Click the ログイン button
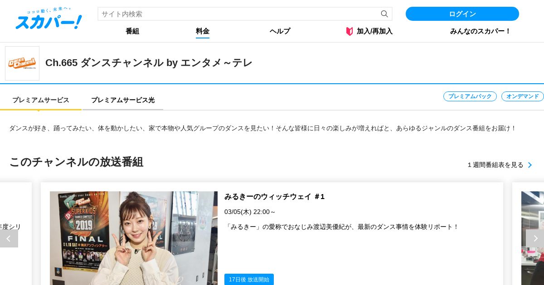The width and height of the screenshot is (544, 285). [x=462, y=14]
